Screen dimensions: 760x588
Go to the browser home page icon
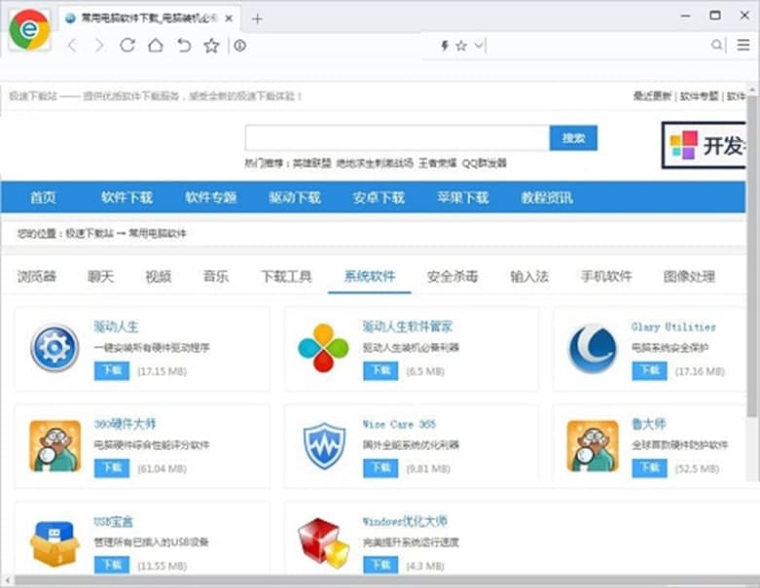click(155, 46)
